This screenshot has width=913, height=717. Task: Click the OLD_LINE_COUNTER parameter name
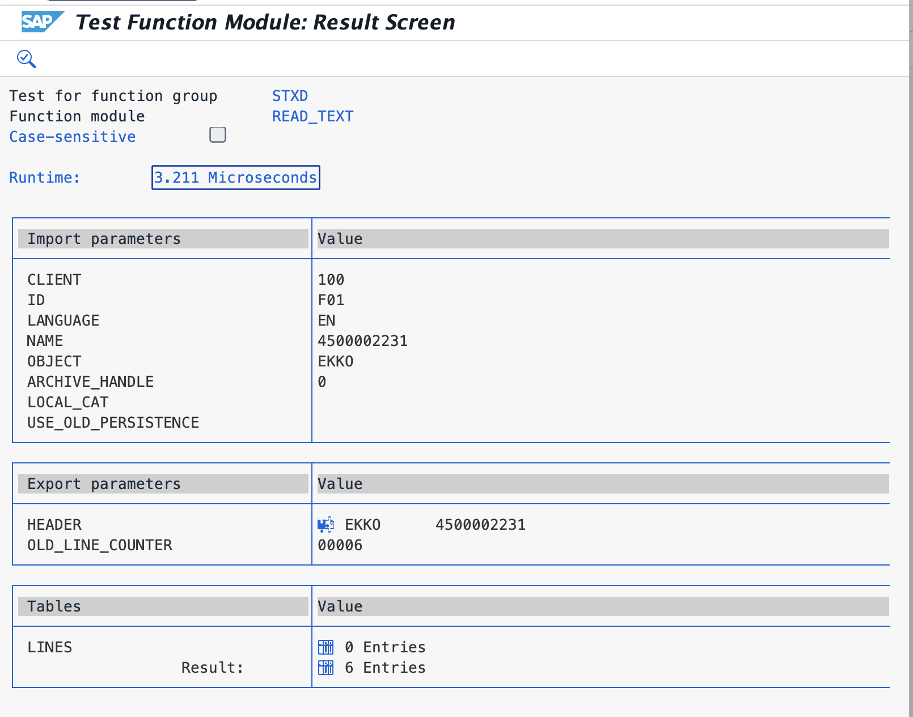tap(100, 545)
